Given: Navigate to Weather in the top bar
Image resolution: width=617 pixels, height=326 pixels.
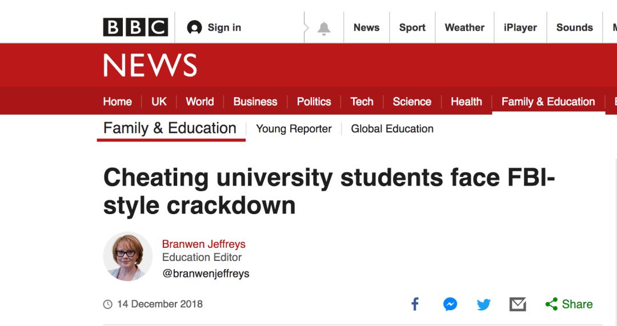Looking at the screenshot, I should 464,27.
